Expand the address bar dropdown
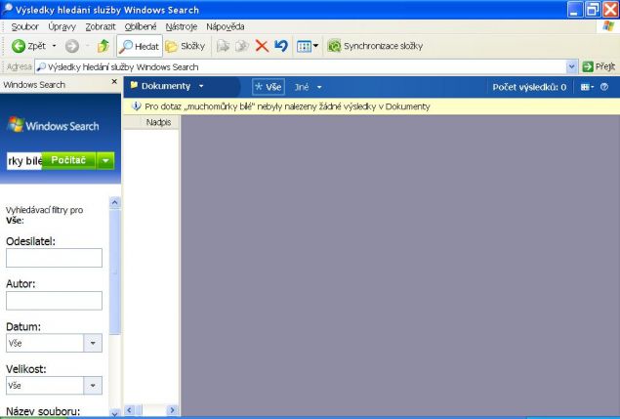620x419 pixels. pos(571,67)
